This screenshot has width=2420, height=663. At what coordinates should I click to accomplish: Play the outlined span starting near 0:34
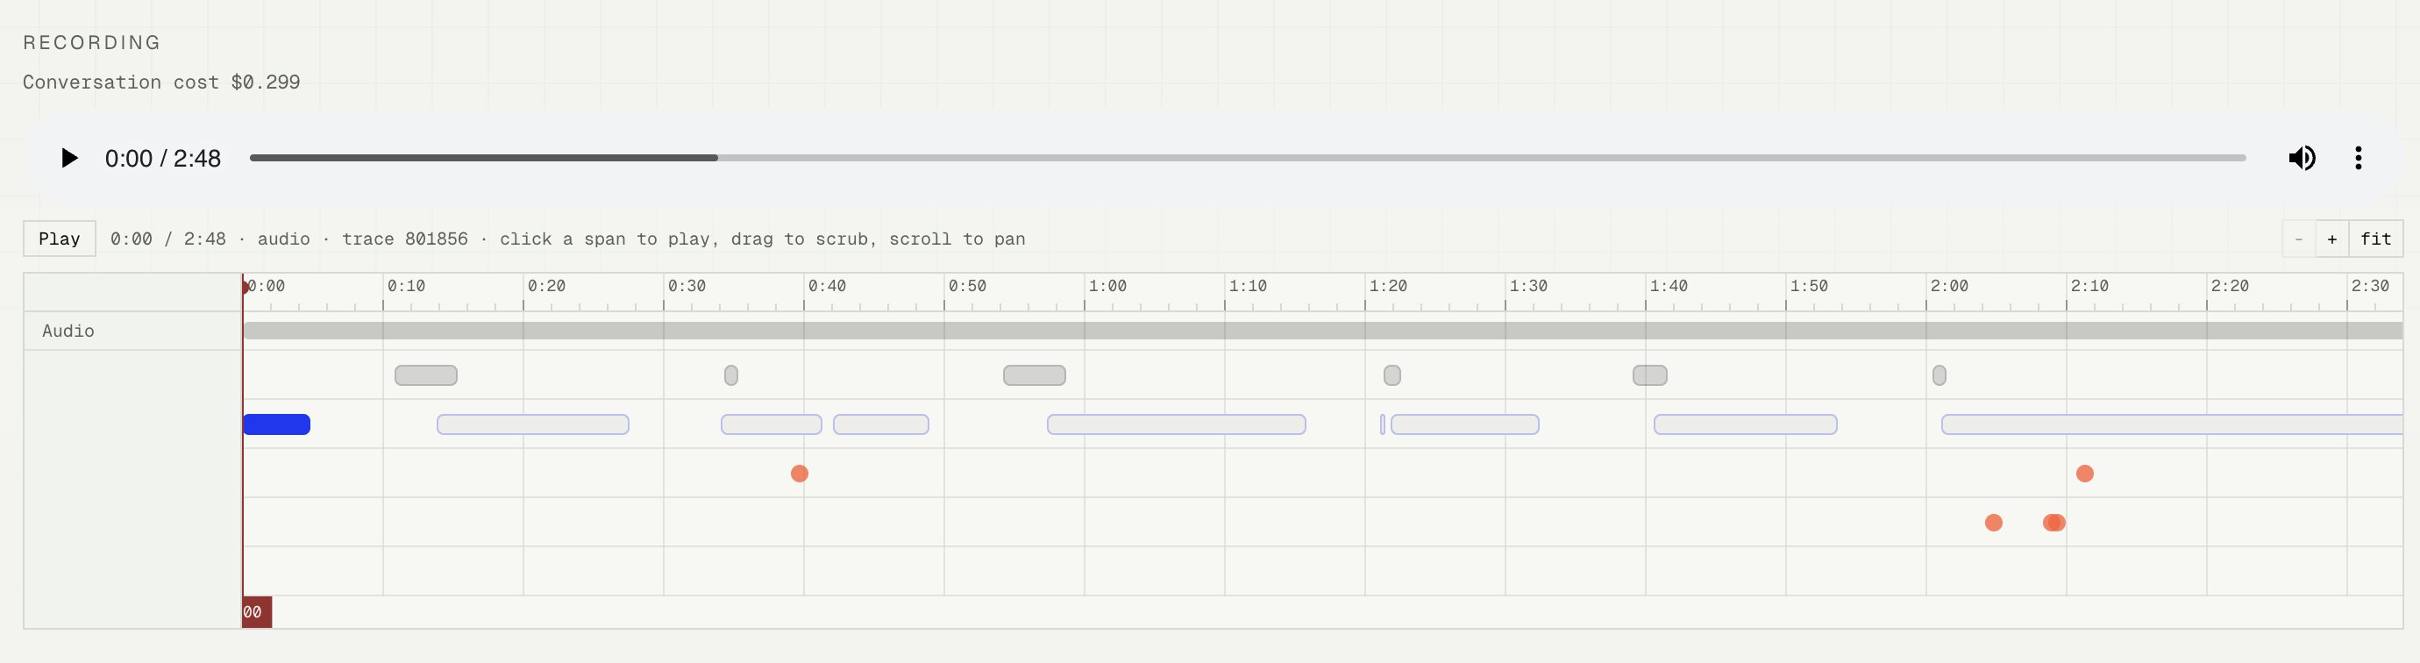(x=772, y=424)
